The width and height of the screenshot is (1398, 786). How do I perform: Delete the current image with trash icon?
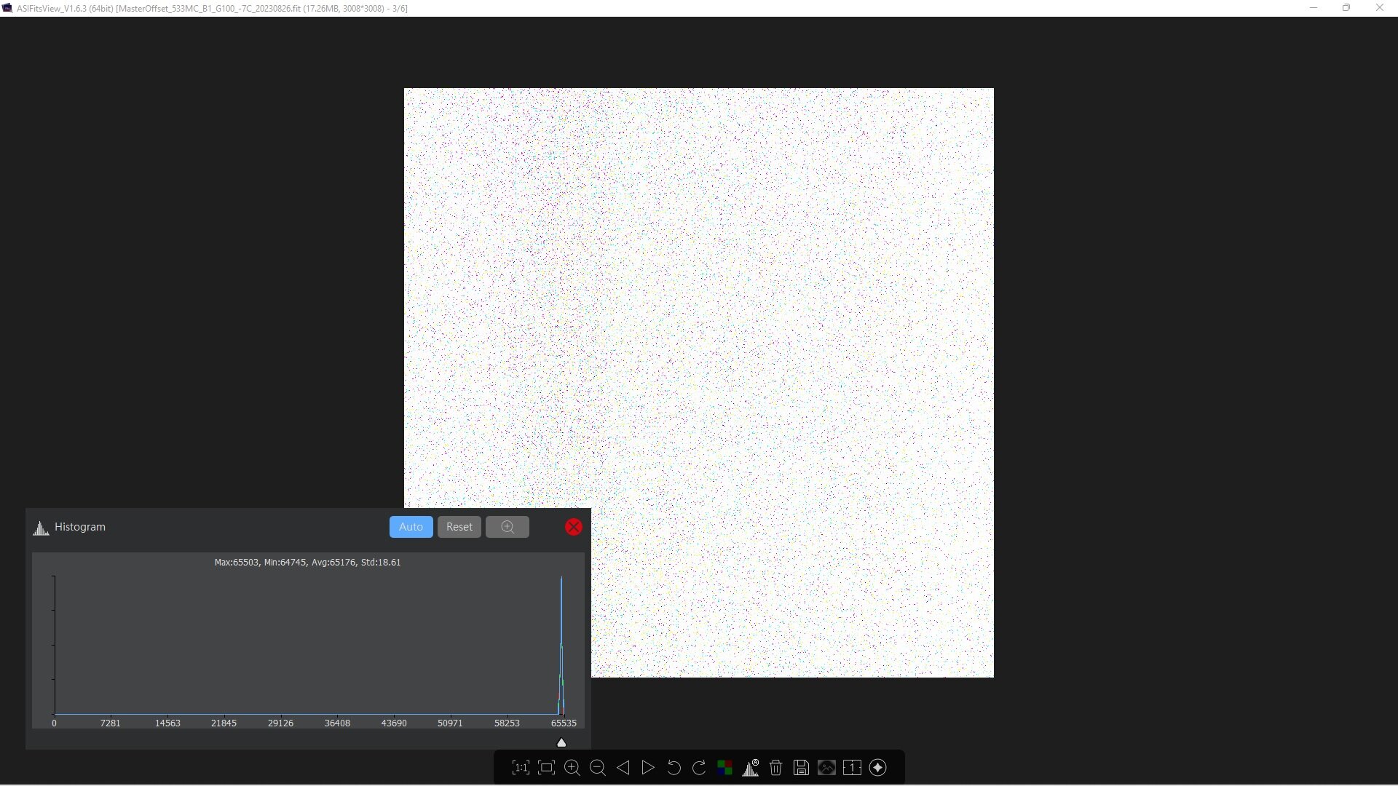[x=775, y=768]
